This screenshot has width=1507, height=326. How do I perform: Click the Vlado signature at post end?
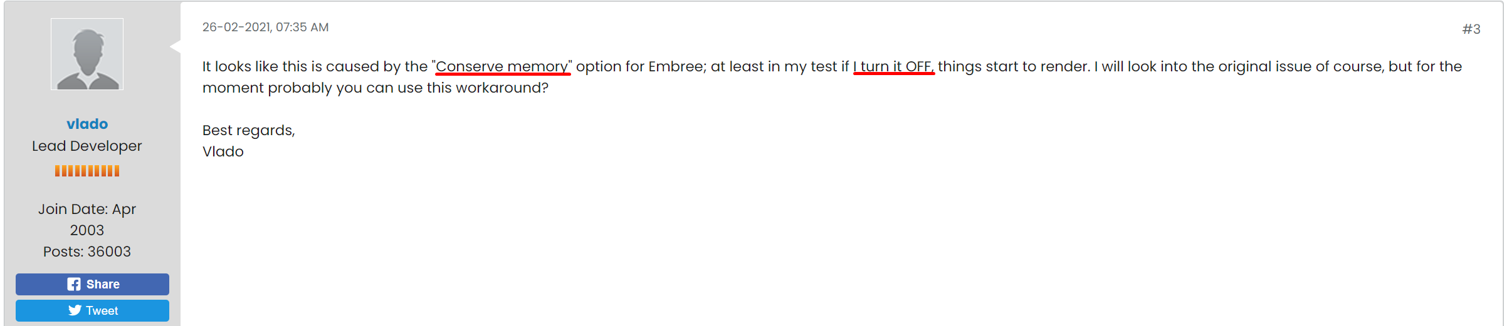223,151
